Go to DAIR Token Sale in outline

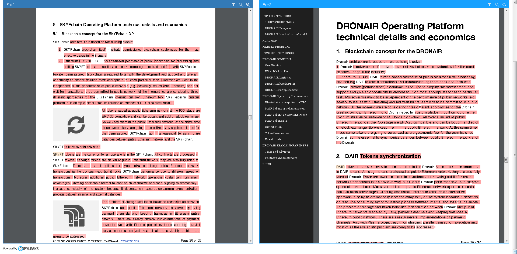pos(276,121)
